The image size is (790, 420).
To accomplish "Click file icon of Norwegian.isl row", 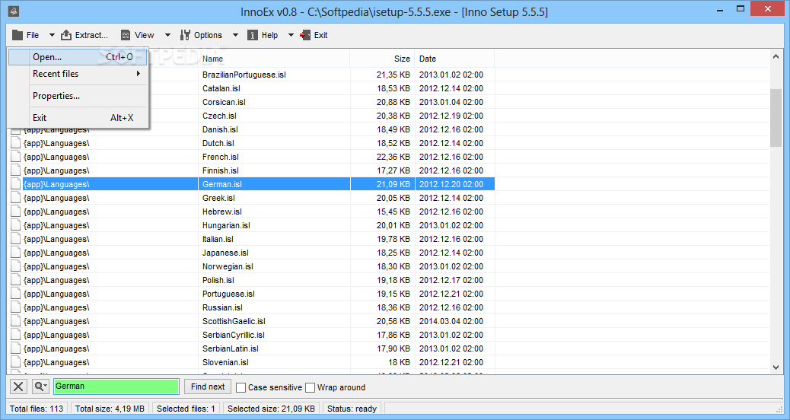I will [x=16, y=266].
